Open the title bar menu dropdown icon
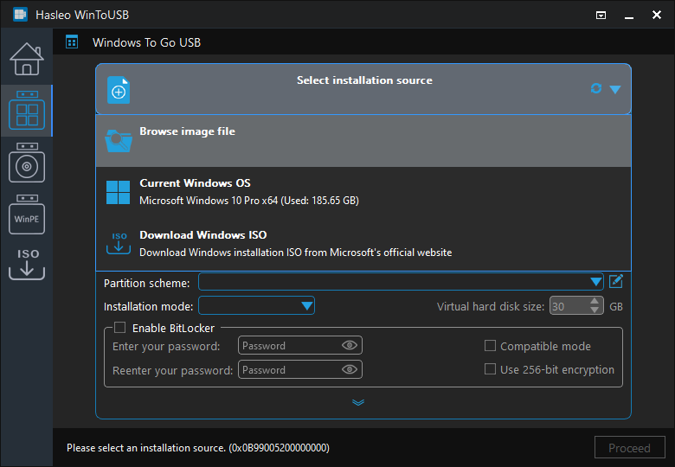675x467 pixels. (x=601, y=15)
